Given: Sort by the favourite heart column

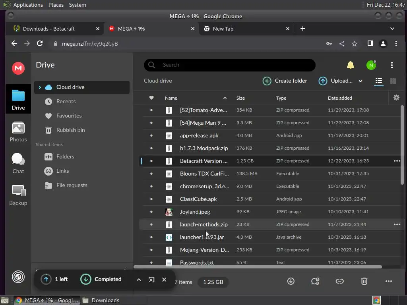Looking at the screenshot, I should click(151, 98).
